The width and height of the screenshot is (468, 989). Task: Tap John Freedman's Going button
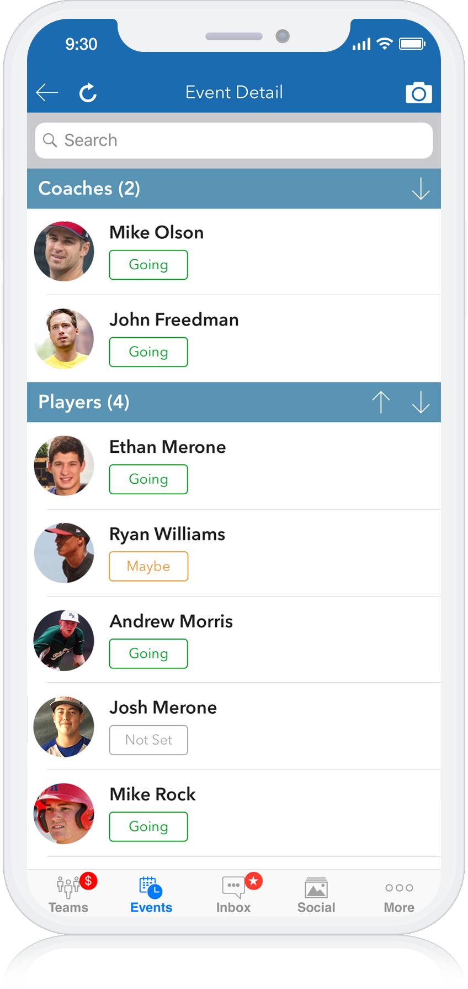click(148, 352)
